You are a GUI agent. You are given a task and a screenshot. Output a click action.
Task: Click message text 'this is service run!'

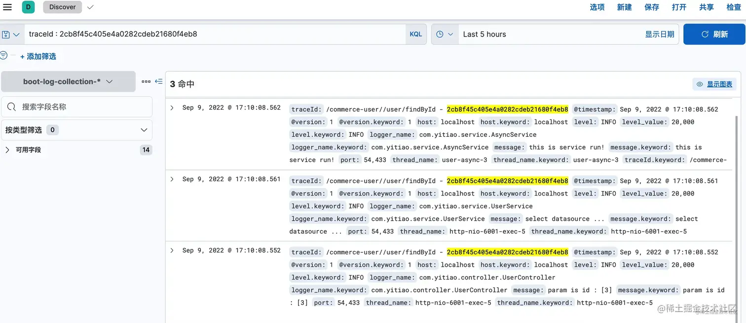tap(566, 147)
